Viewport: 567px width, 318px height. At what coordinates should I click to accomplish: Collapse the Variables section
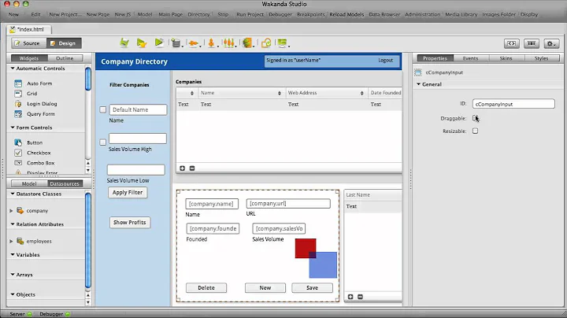click(13, 255)
